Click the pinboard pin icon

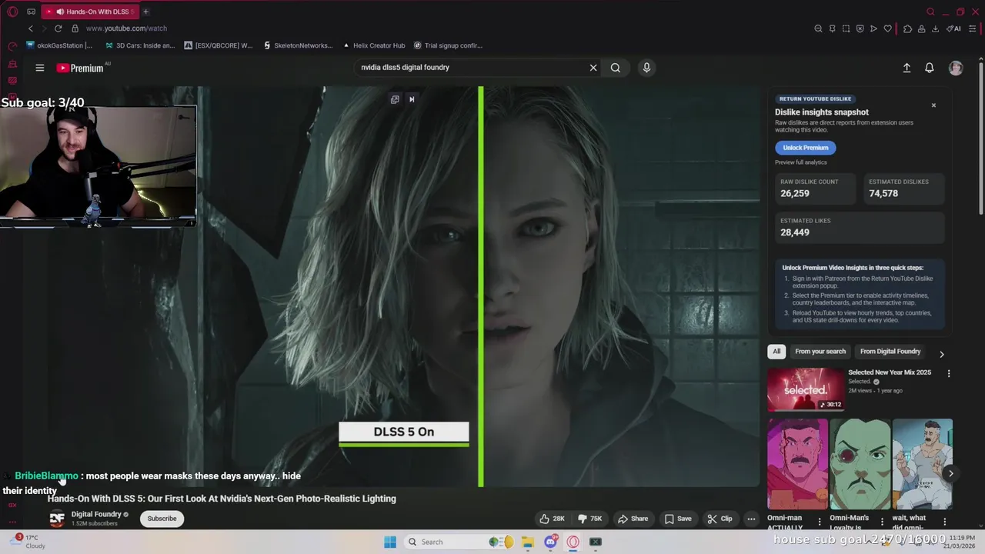tap(832, 28)
